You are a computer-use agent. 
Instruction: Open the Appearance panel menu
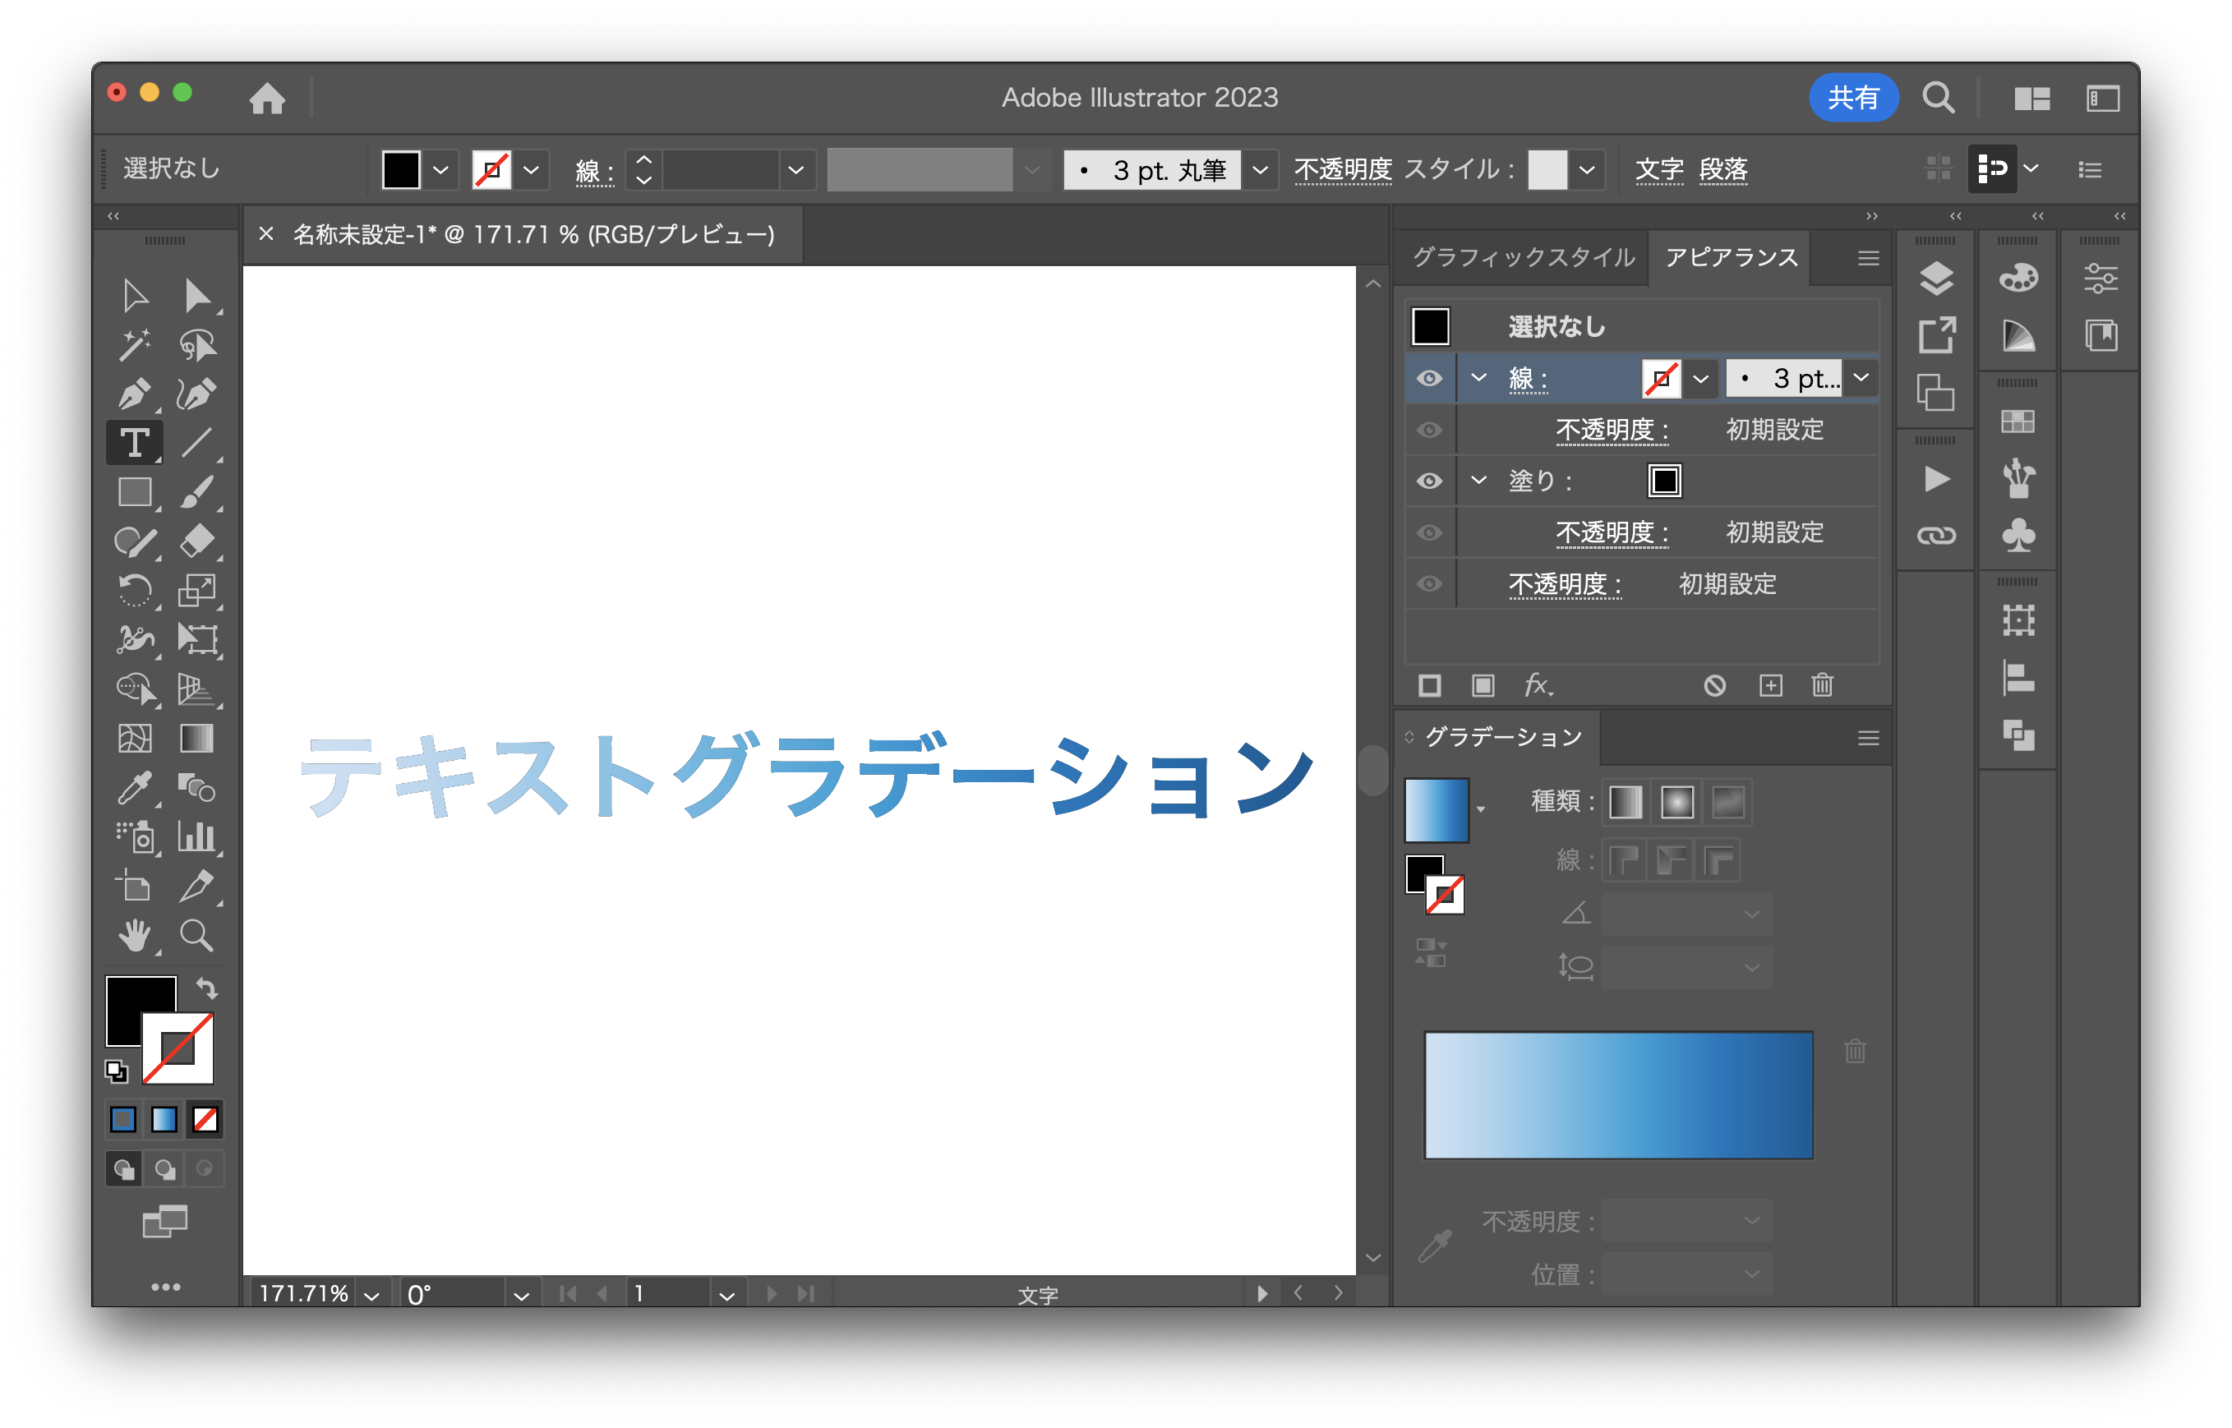click(1869, 258)
